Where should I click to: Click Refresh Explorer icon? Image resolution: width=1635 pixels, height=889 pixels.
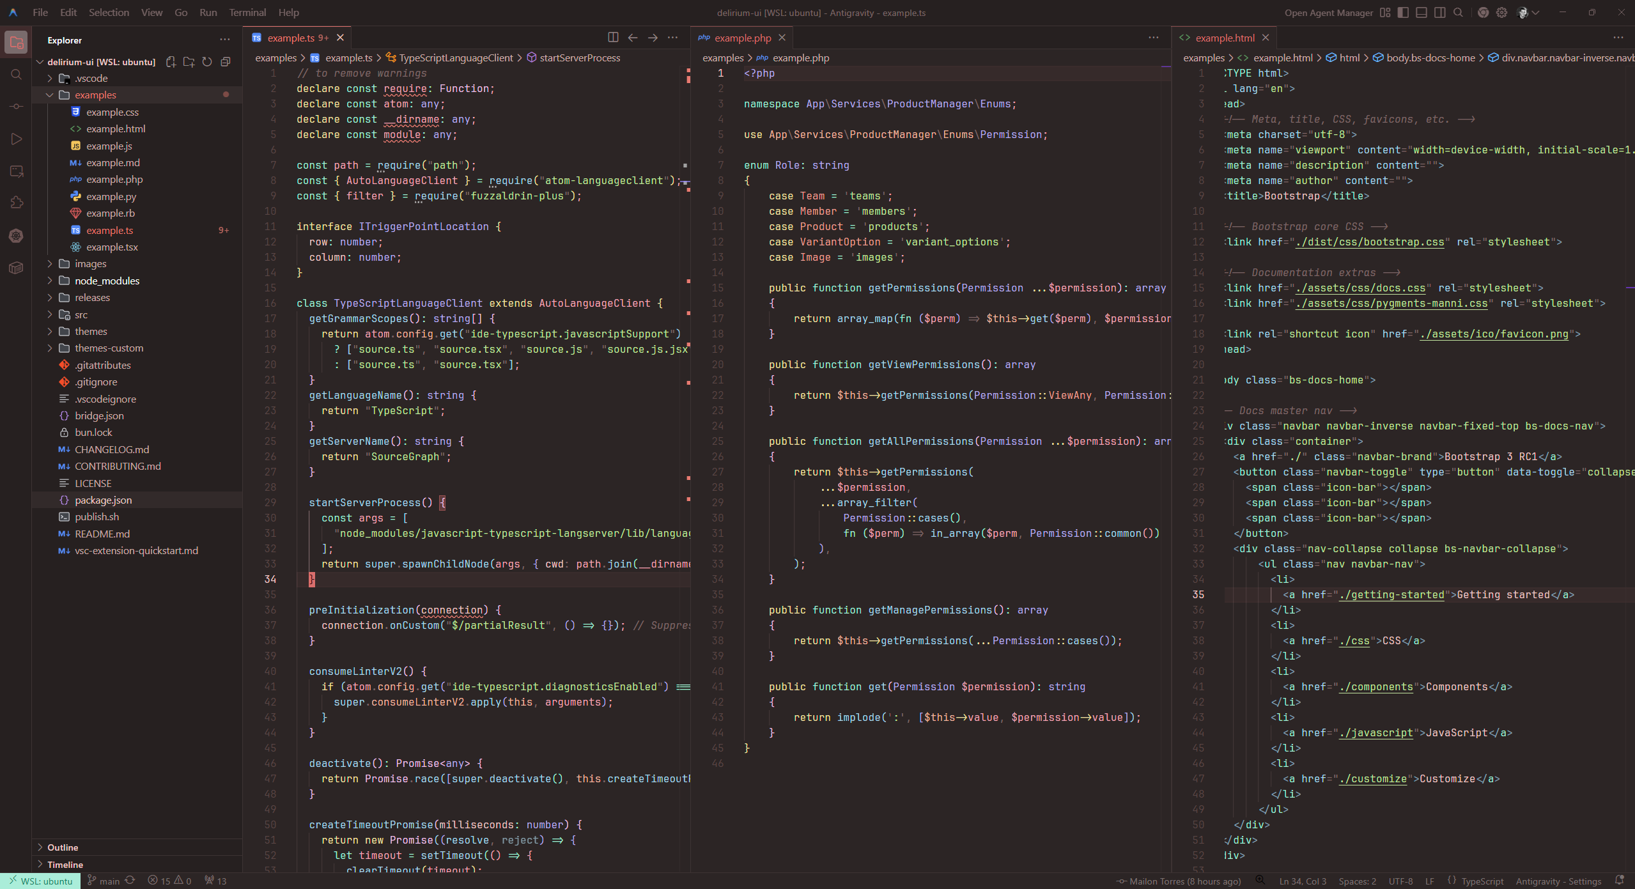pyautogui.click(x=207, y=62)
